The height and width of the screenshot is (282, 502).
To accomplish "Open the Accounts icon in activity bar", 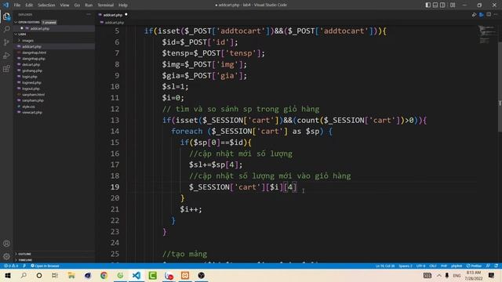I will pyautogui.click(x=6, y=244).
